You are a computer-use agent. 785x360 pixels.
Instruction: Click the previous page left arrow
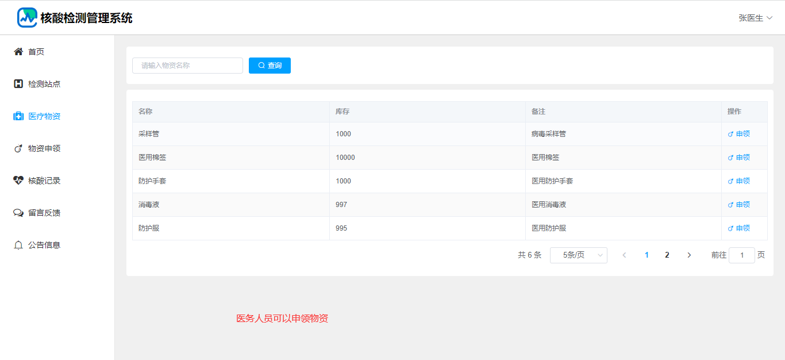pos(624,255)
